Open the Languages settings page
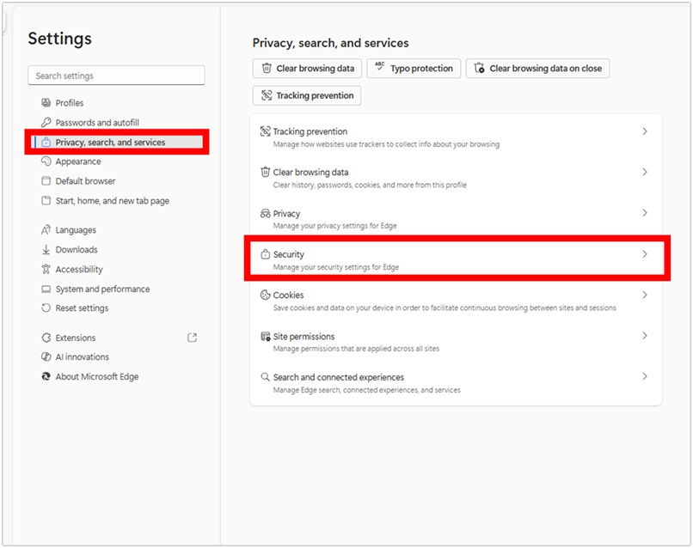The width and height of the screenshot is (693, 548). pyautogui.click(x=76, y=230)
